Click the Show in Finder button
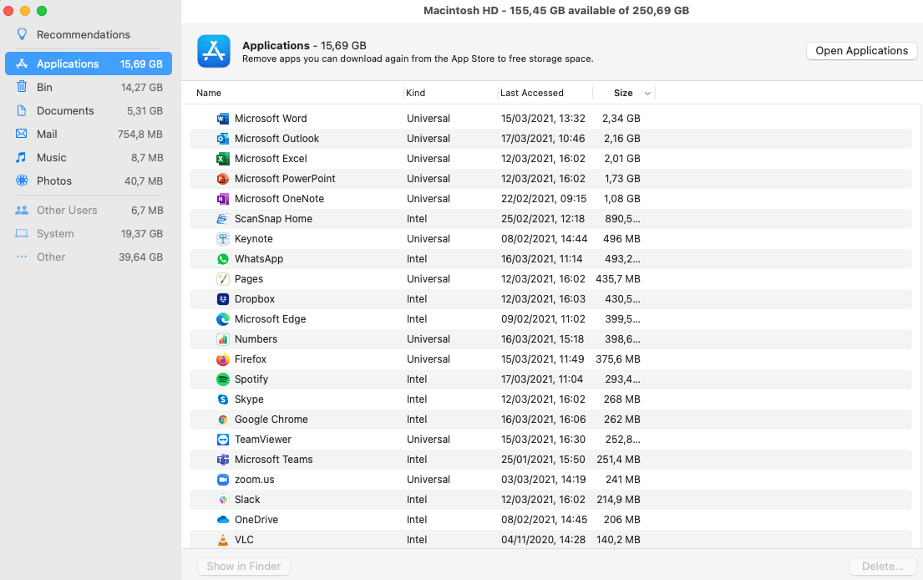The height and width of the screenshot is (580, 923). 244,566
